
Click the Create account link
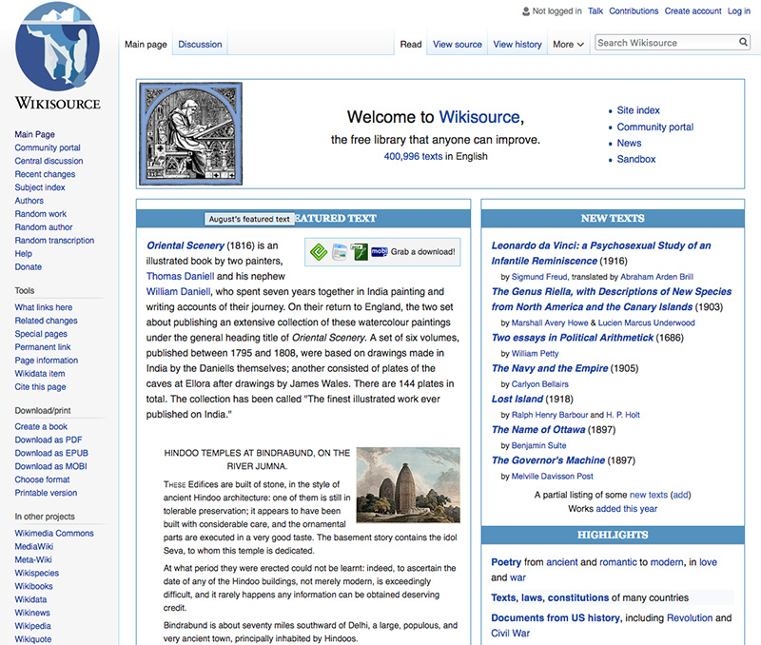pos(693,11)
